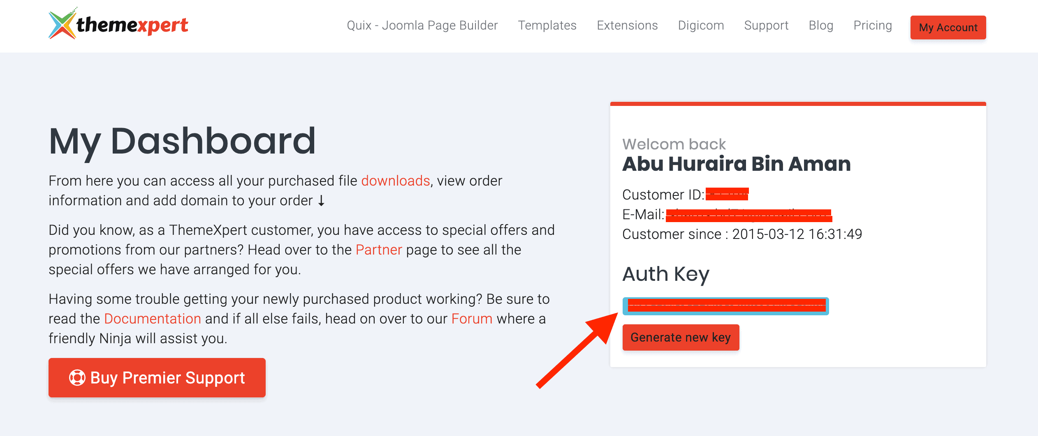Image resolution: width=1038 pixels, height=436 pixels.
Task: Visit the Support section
Action: (766, 25)
